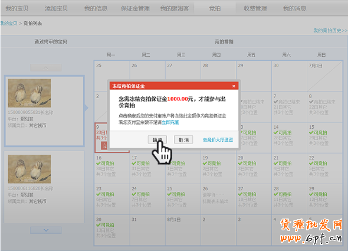This screenshot has width=348, height=251.
Task: Select second owl thumbnail 1500006116820
Action: pos(29,169)
